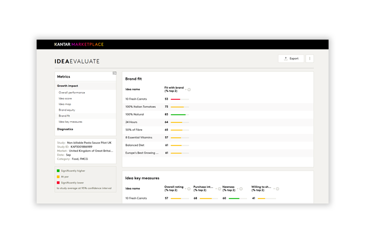Click Purchase int... value 68
Image resolution: width=365 pixels, height=243 pixels.
tap(195, 198)
